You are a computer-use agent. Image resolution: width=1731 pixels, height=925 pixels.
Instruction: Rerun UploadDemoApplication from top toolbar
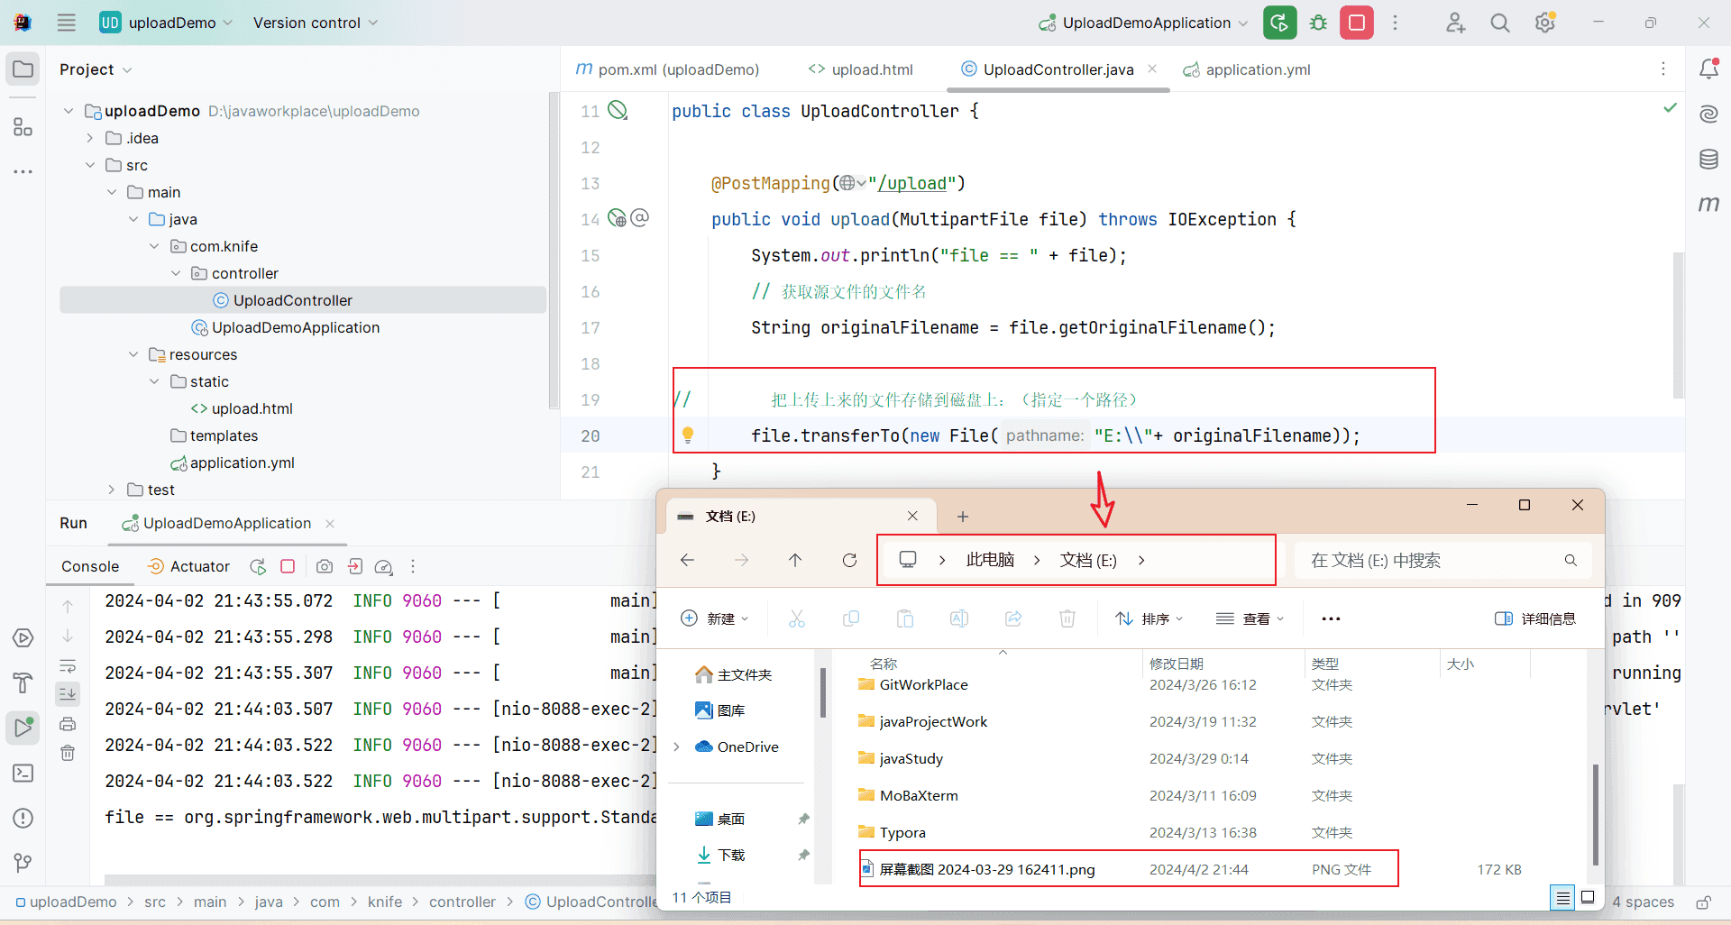coord(1279,23)
